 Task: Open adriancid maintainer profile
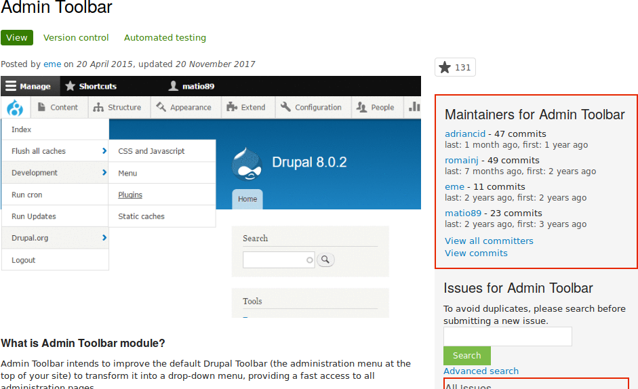[x=464, y=134]
